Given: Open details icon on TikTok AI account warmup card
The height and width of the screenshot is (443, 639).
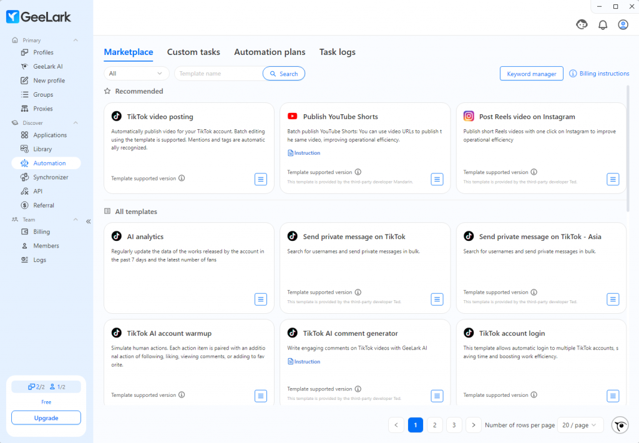Looking at the screenshot, I should 261,396.
